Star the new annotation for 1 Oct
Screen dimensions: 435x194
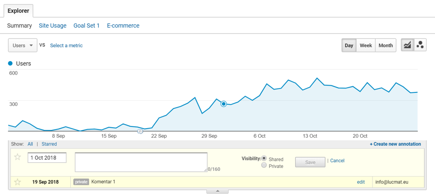(17, 157)
